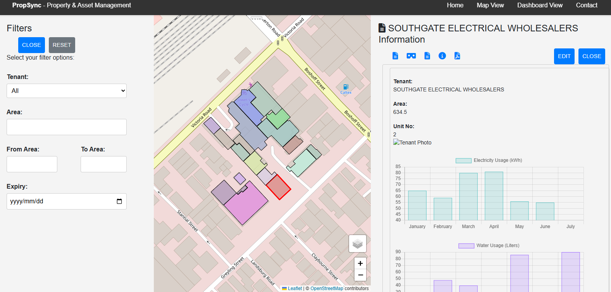Click the document icon between goggles and info icons
The image size is (611, 292).
(427, 56)
